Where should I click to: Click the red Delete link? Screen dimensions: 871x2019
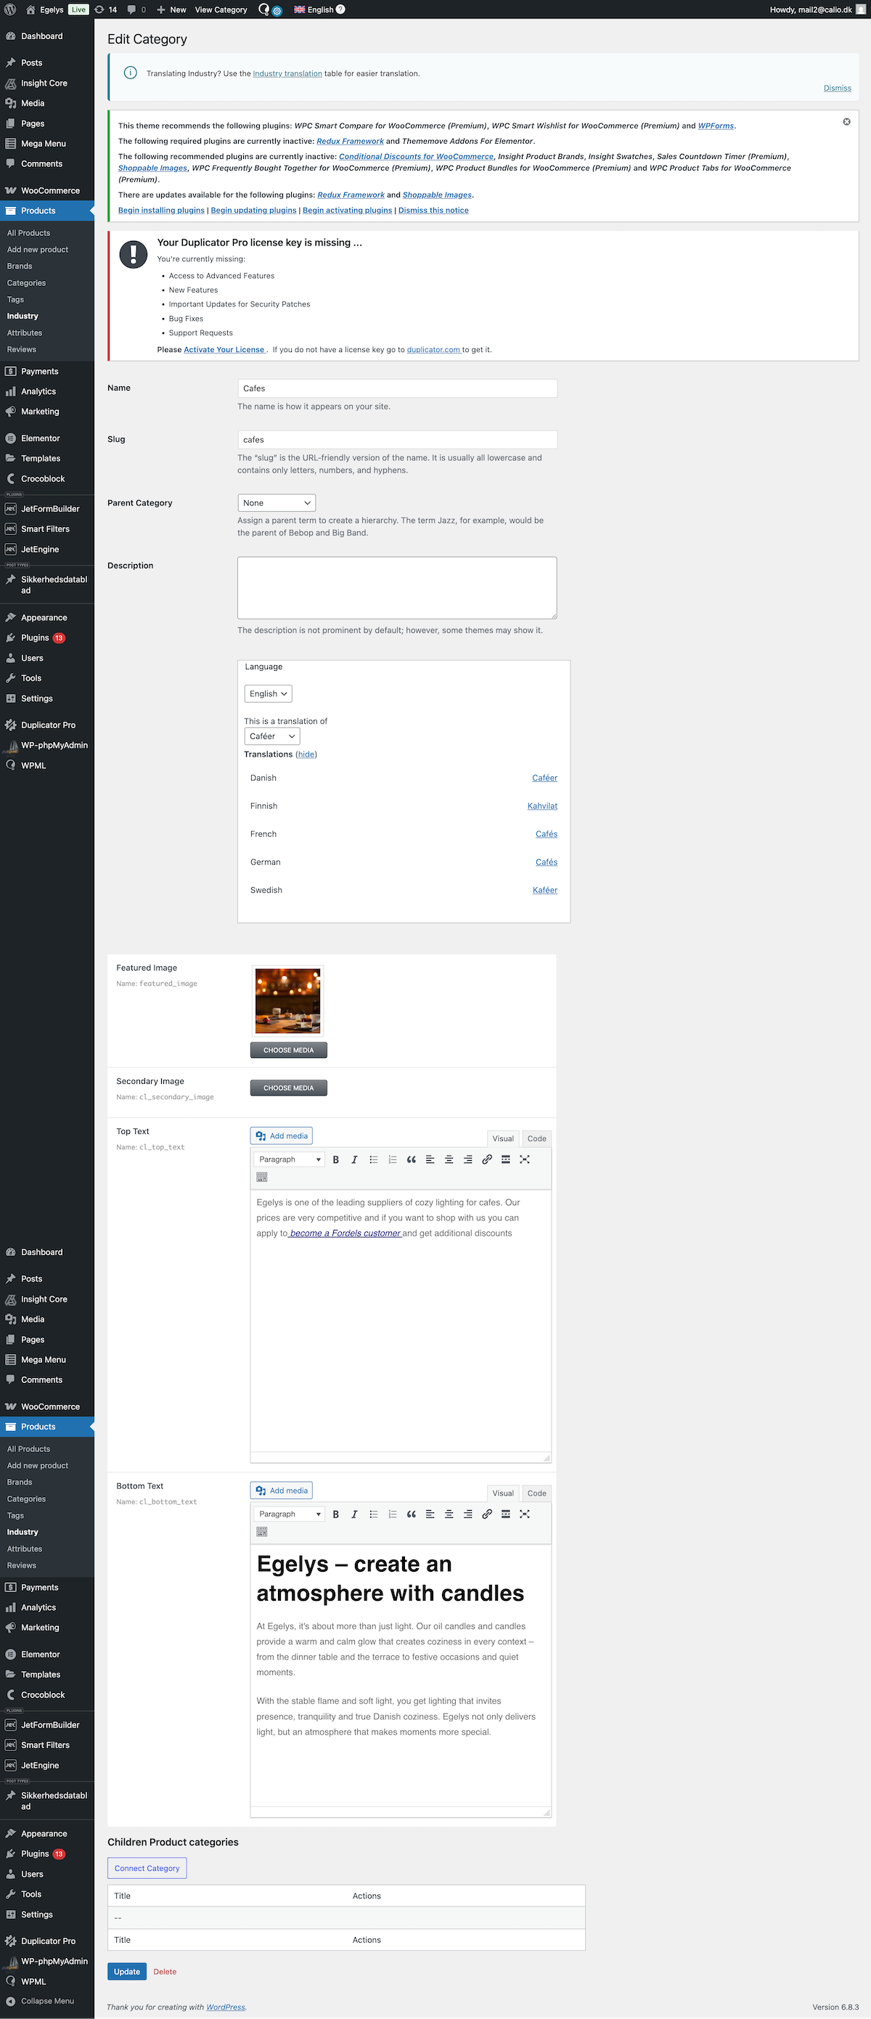165,1972
